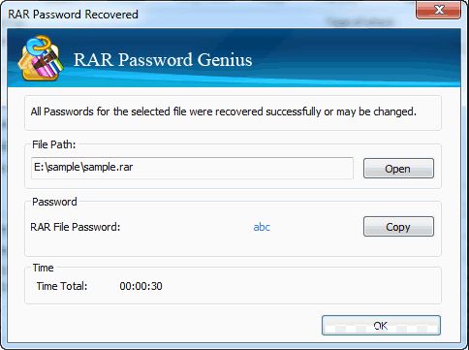469x350 pixels.
Task: Click the Password group label
Action: coord(54,202)
